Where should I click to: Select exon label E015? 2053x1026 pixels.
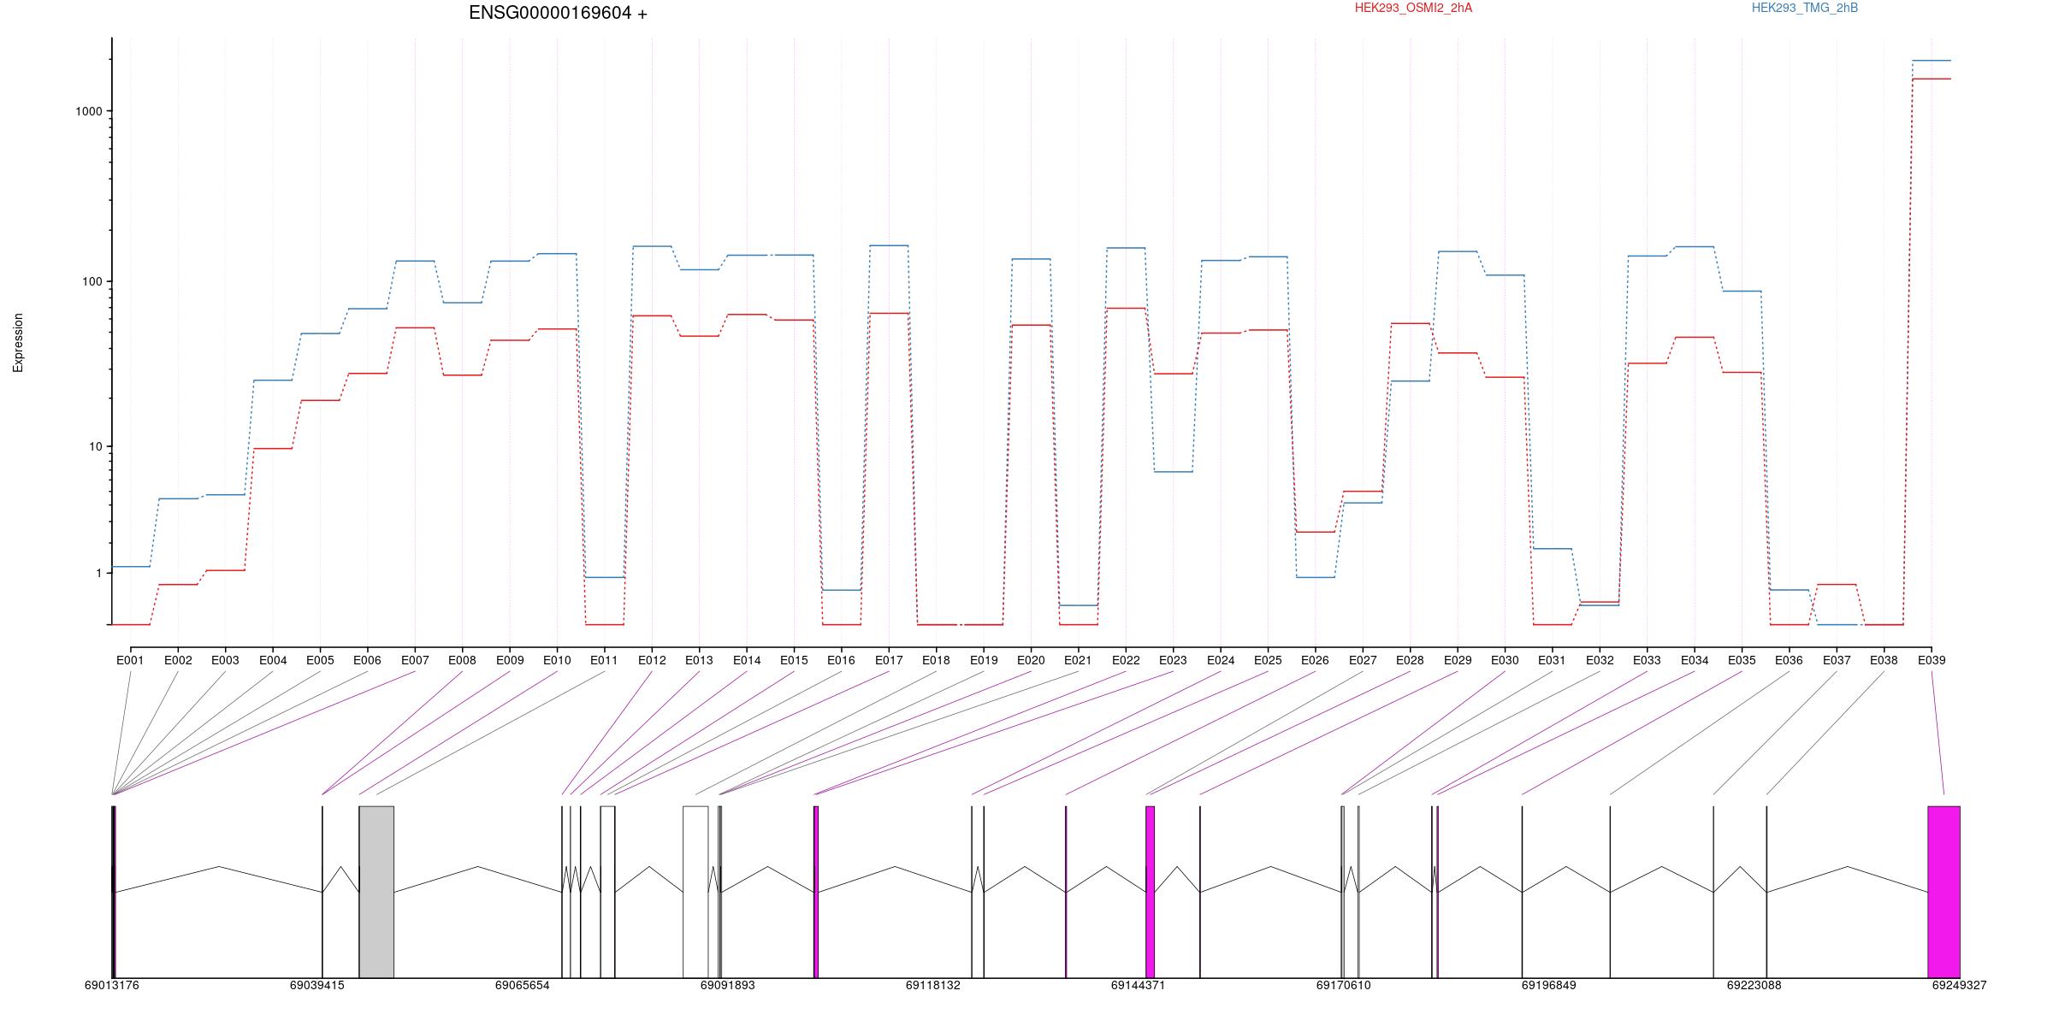(794, 660)
